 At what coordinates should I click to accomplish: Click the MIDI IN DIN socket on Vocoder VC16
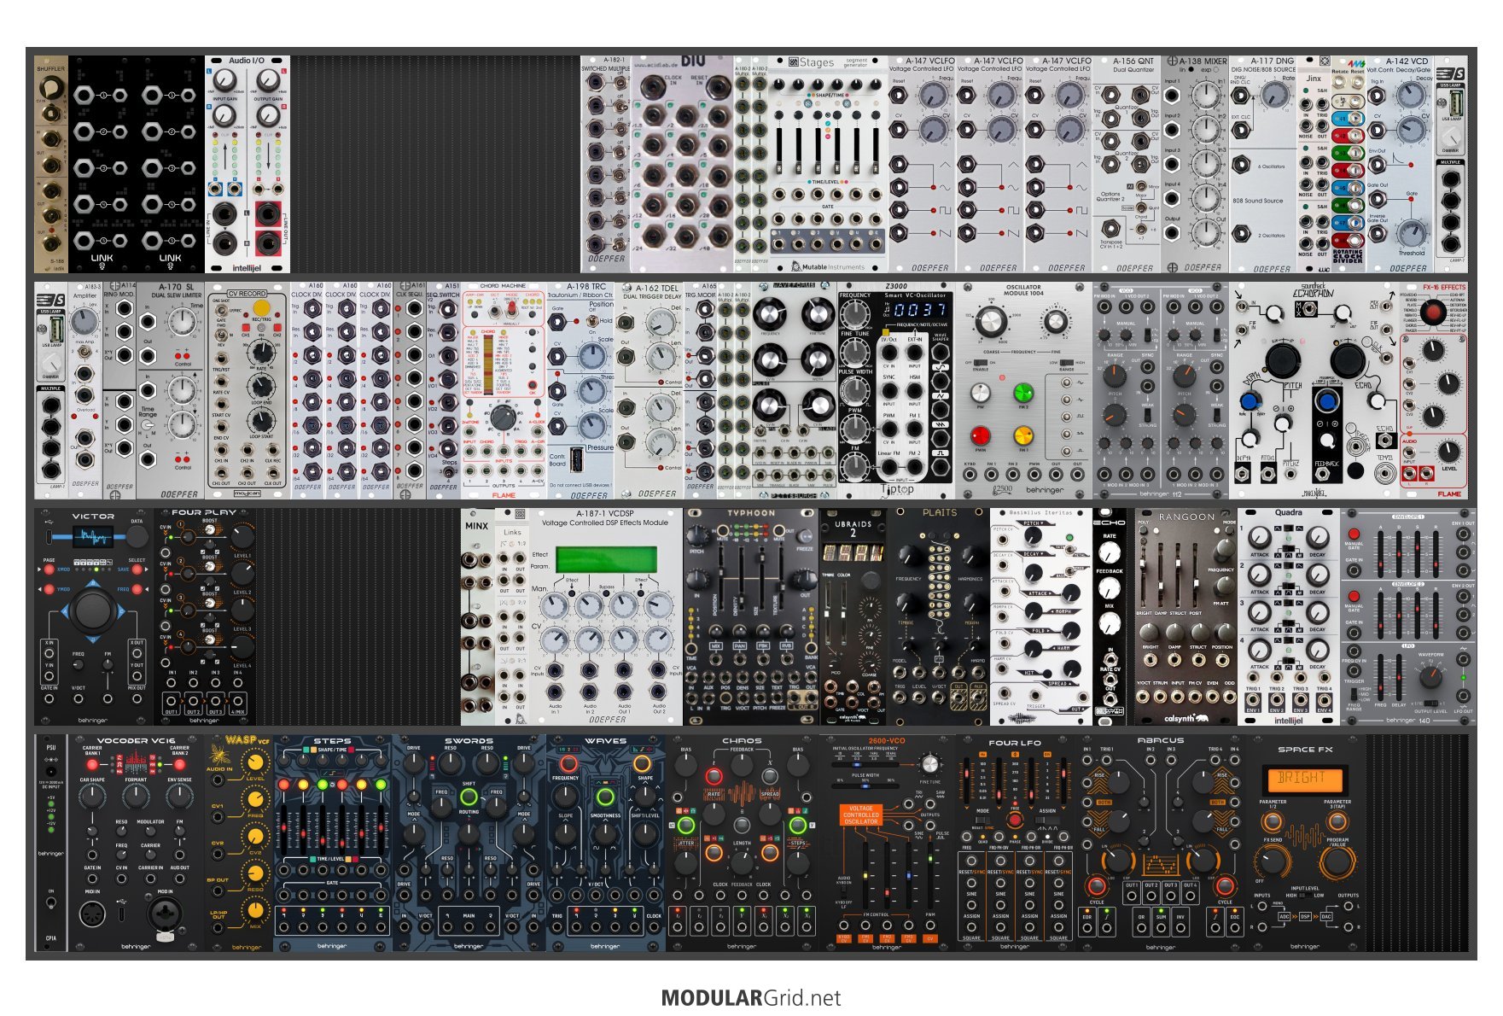92,915
